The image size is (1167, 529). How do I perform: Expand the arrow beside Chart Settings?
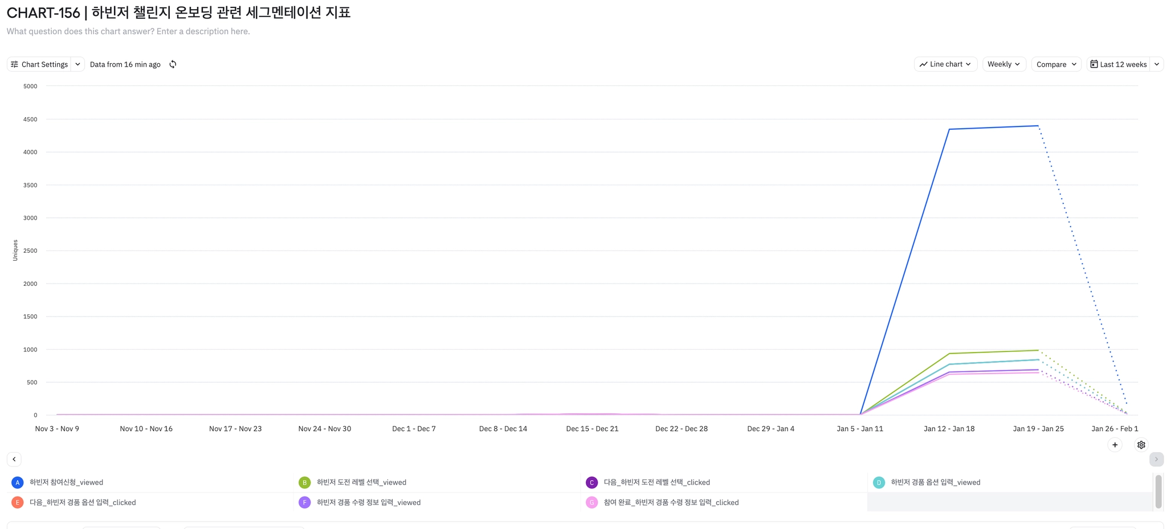(x=77, y=64)
